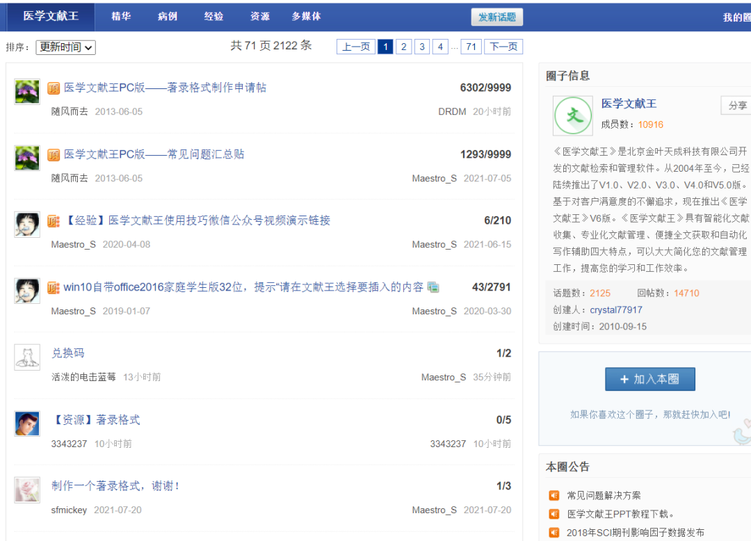
Task: Select page 1 in pagination
Action: coord(385,47)
